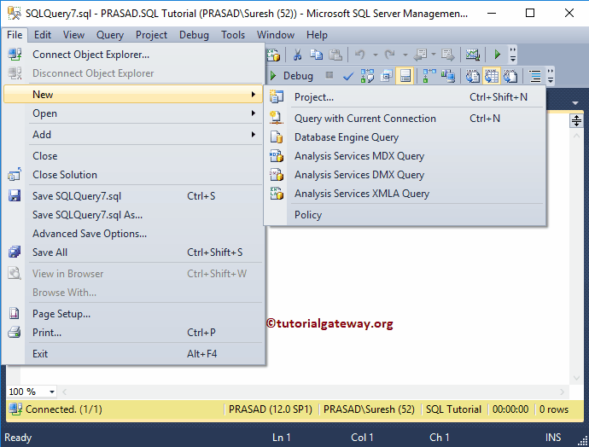The image size is (589, 447).
Task: Click Save All
Action: pos(133,253)
